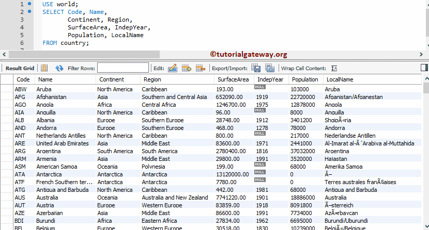Toggle breakpoint marker on line 1
Image resolution: width=429 pixels, height=230 pixels.
[29, 4]
